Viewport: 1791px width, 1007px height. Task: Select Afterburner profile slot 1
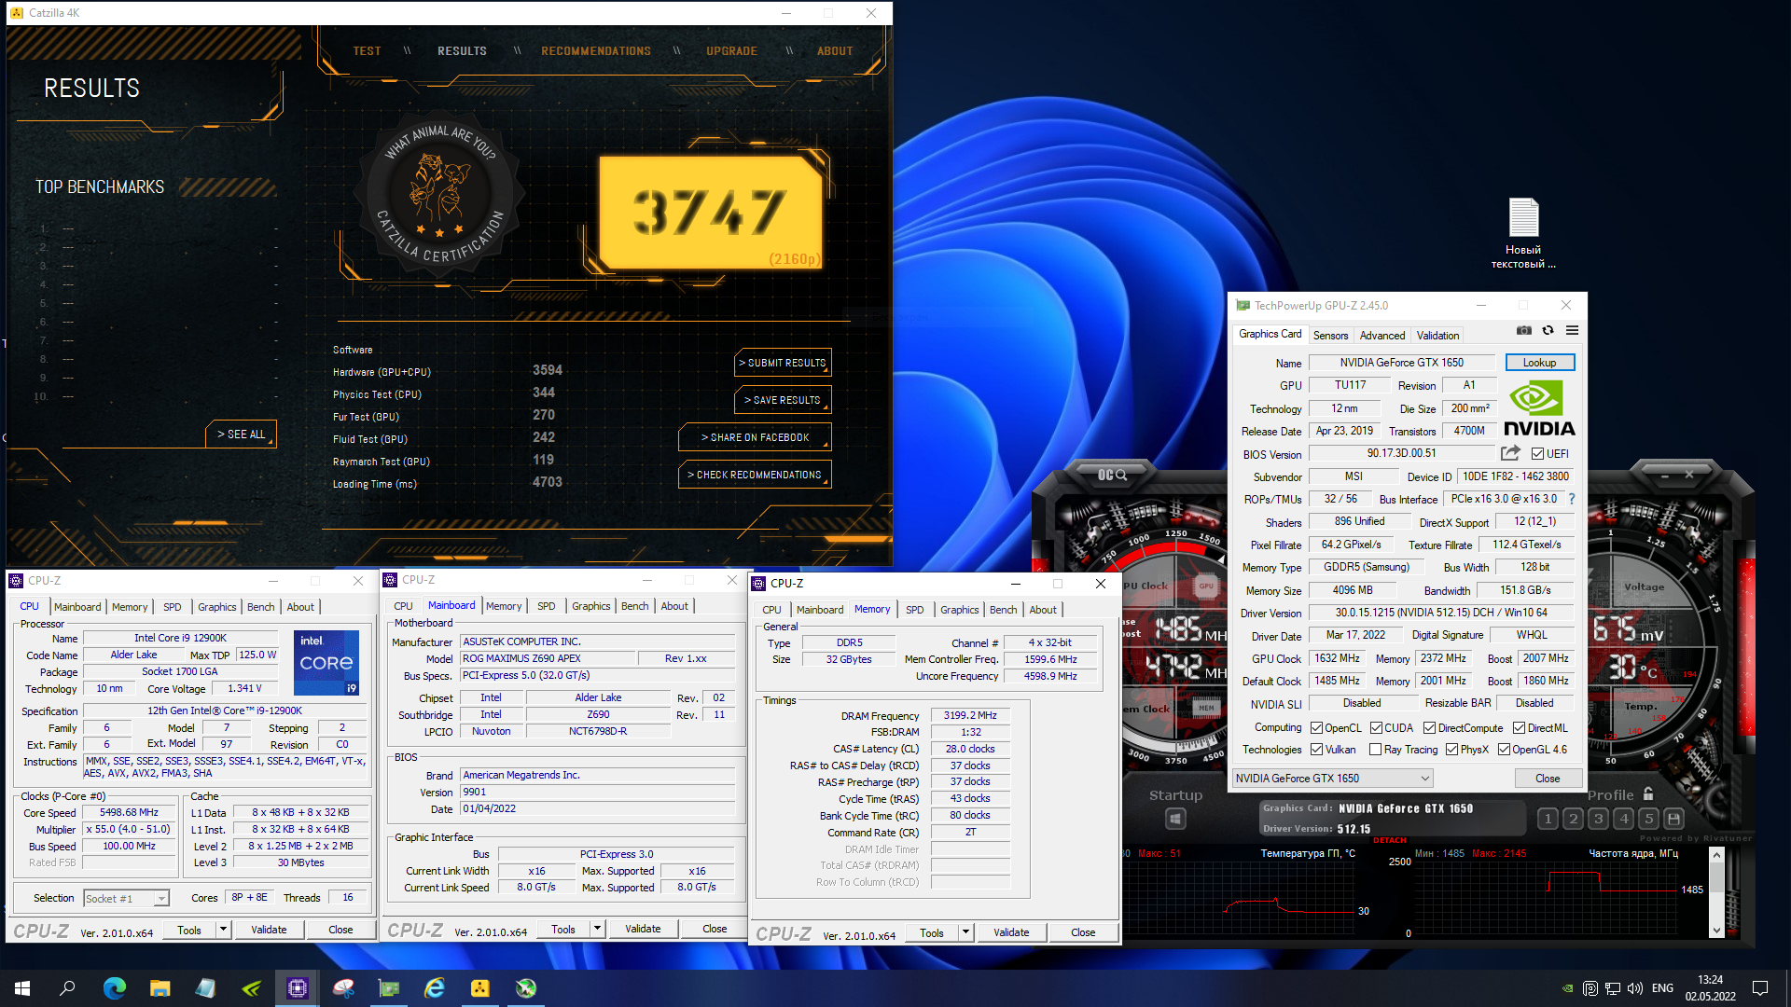coord(1548,819)
